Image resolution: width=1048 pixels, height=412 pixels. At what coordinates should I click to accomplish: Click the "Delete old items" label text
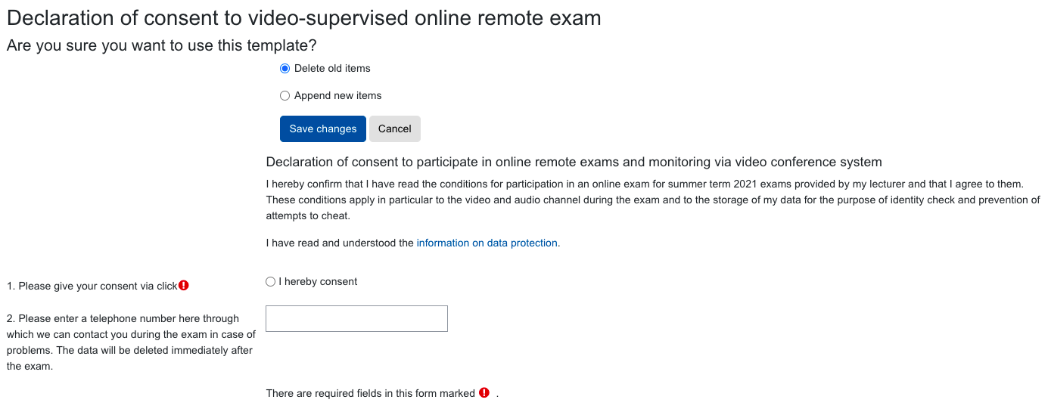(x=332, y=69)
